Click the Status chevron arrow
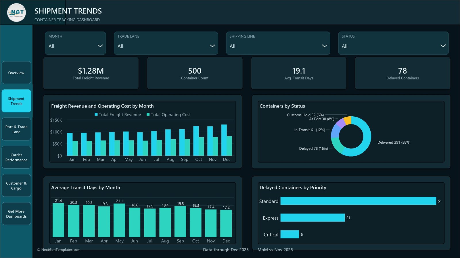Viewport: 460px width, 258px height. coord(443,46)
